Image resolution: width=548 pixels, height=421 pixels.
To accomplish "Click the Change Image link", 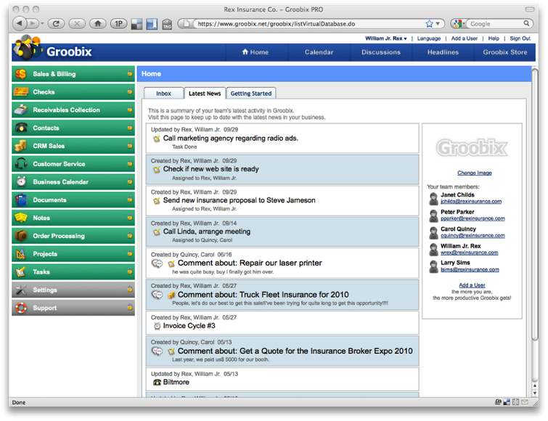I will [474, 173].
